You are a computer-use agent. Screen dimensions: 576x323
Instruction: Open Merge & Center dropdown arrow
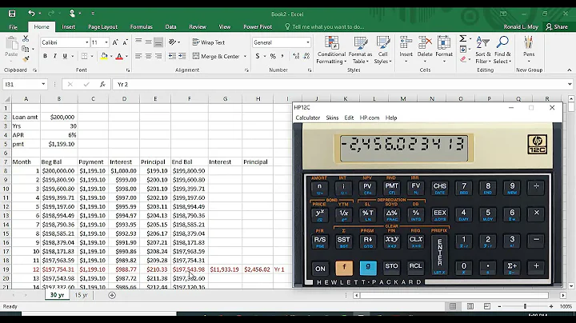pyautogui.click(x=245, y=57)
